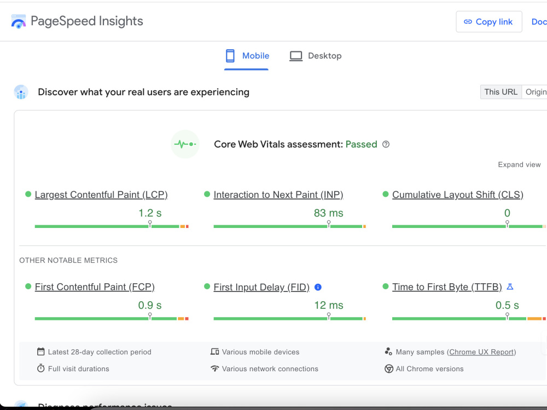Screen dimensions: 547x410
Task: Click the copy link chain icon
Action: (x=468, y=22)
